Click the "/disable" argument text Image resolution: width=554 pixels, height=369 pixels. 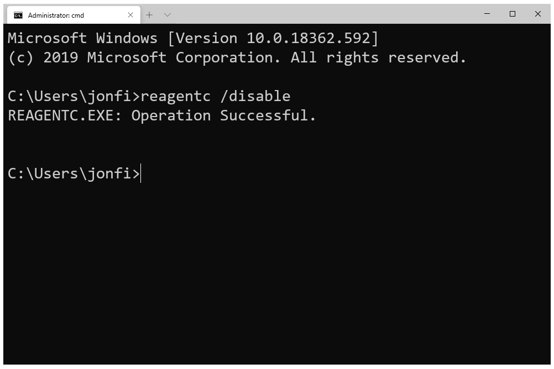pyautogui.click(x=255, y=96)
